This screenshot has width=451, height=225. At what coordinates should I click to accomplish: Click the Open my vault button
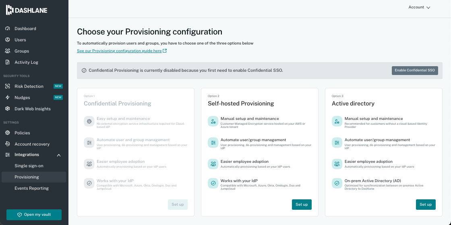coord(34,215)
